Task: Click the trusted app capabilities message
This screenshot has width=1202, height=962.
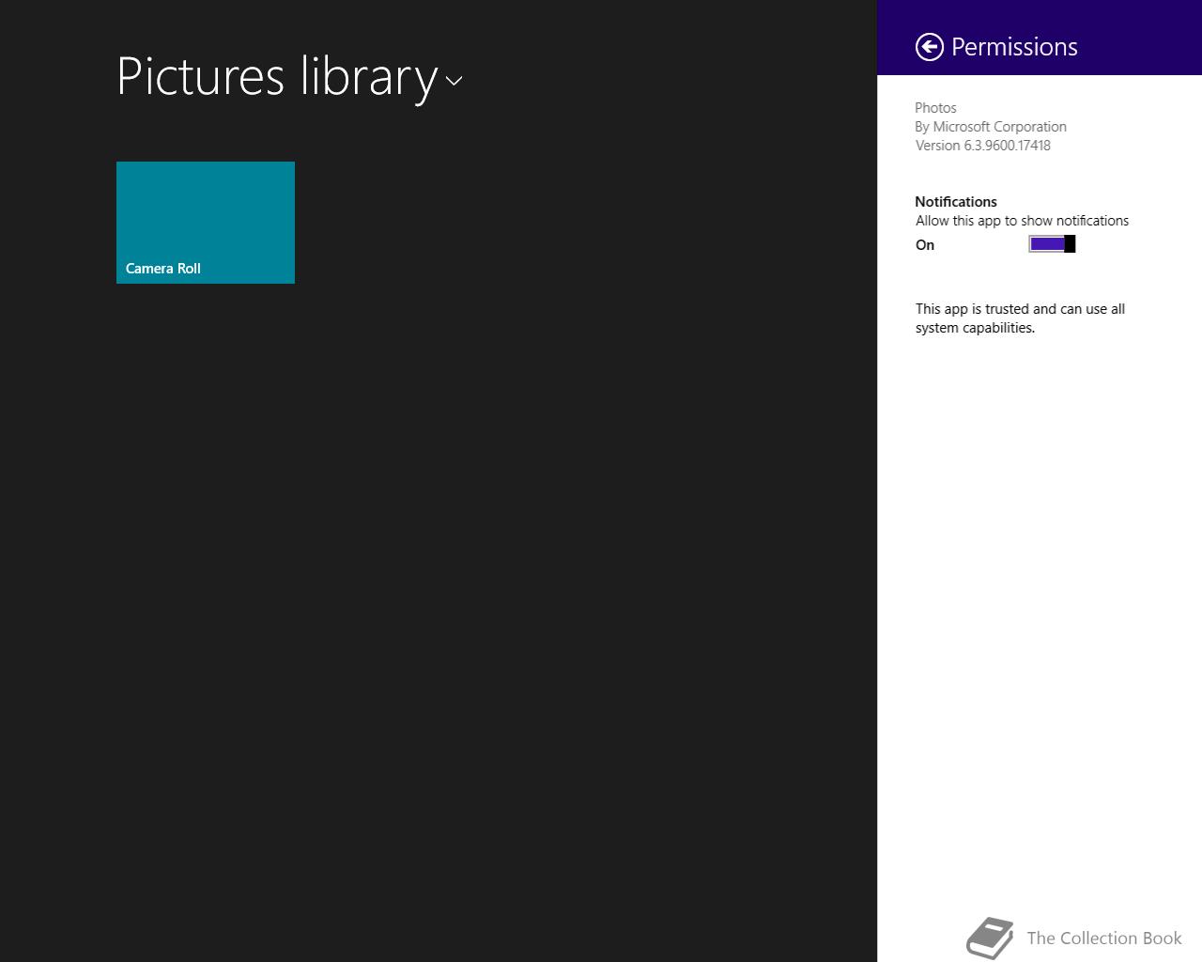Action: click(1020, 318)
